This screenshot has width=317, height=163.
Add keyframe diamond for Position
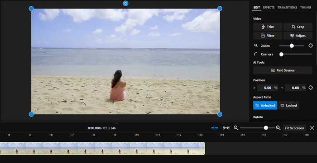[x=311, y=88]
